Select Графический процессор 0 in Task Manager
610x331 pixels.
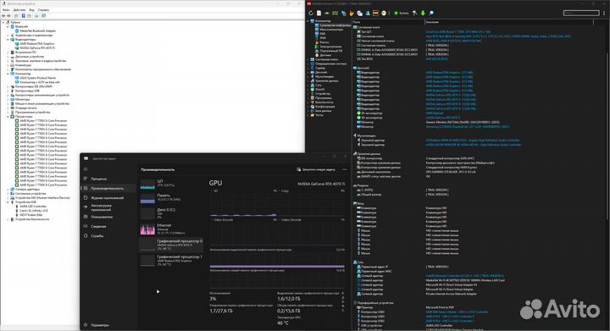point(171,245)
